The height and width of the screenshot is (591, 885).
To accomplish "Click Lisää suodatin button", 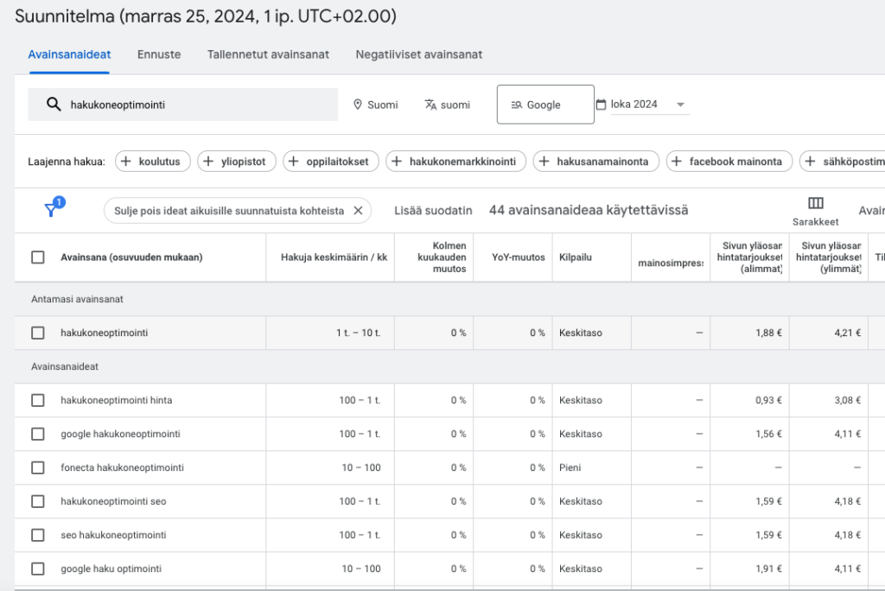I will 433,210.
